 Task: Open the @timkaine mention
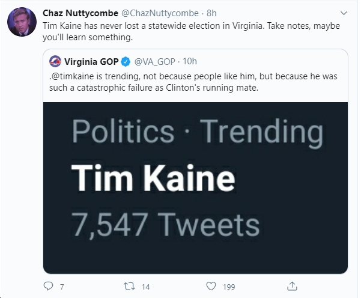tap(71, 76)
